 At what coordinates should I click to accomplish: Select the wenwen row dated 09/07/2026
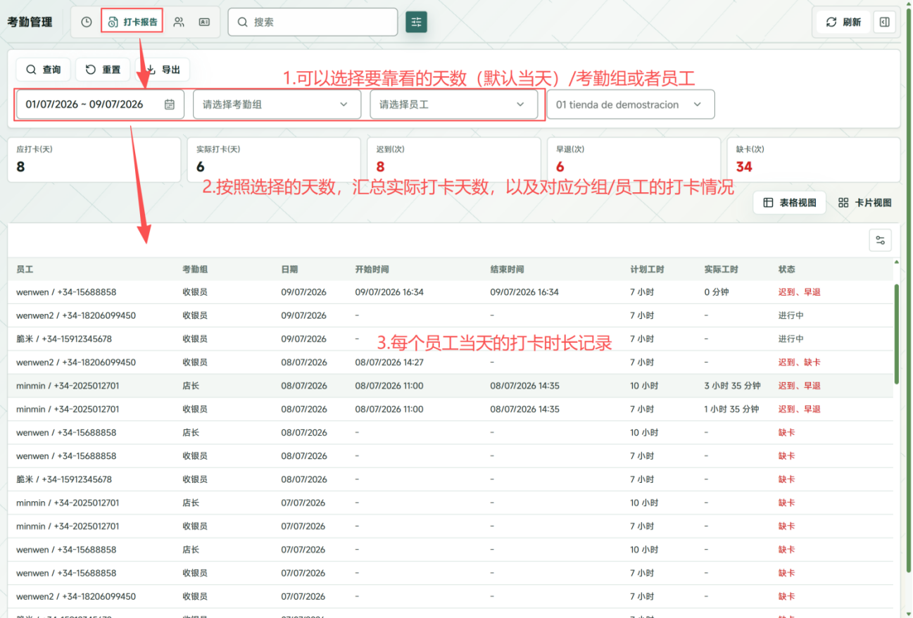(x=451, y=292)
